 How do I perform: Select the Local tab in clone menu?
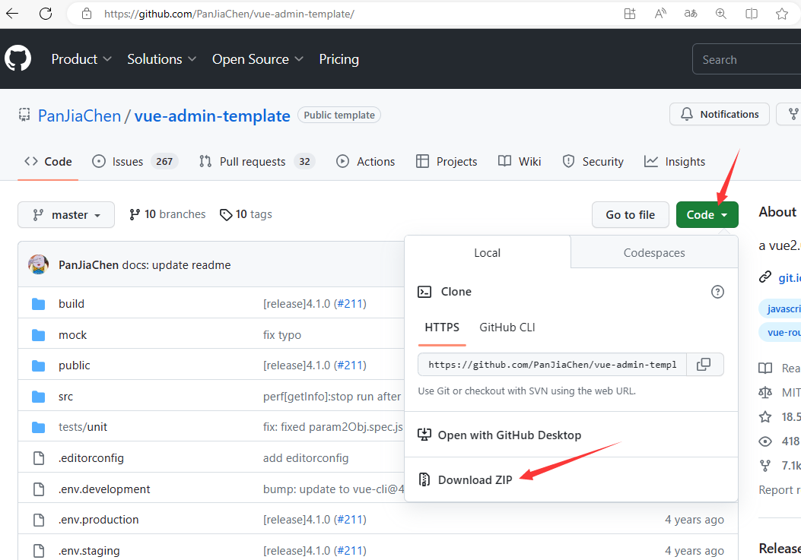pyautogui.click(x=488, y=252)
